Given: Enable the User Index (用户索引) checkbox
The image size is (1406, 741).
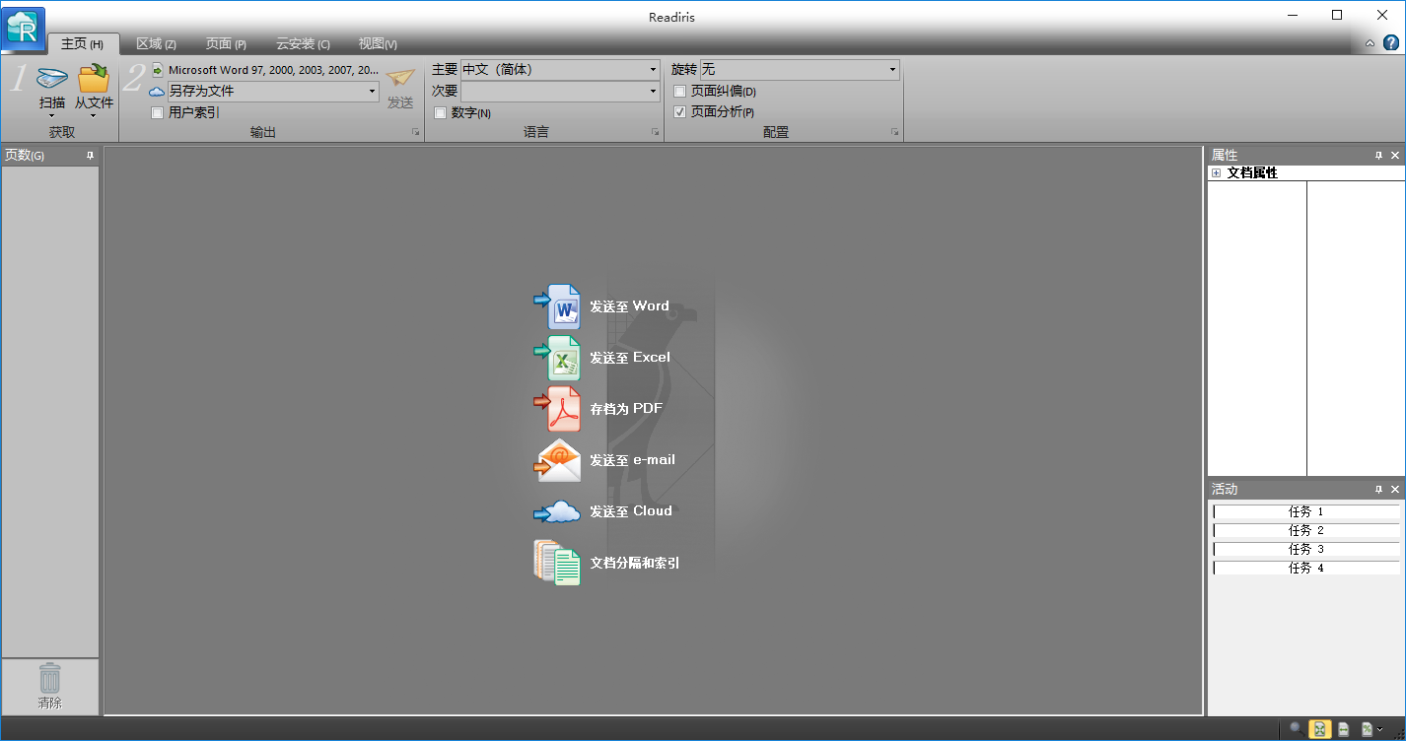Looking at the screenshot, I should [x=158, y=112].
